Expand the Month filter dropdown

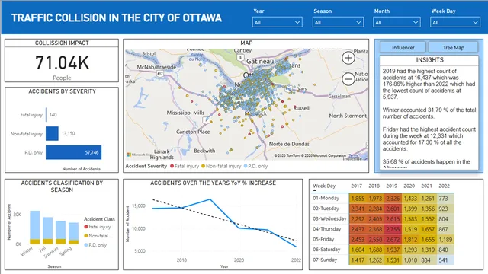tap(396, 22)
